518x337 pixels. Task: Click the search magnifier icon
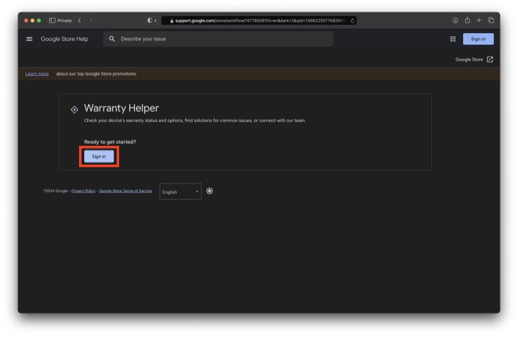point(112,39)
